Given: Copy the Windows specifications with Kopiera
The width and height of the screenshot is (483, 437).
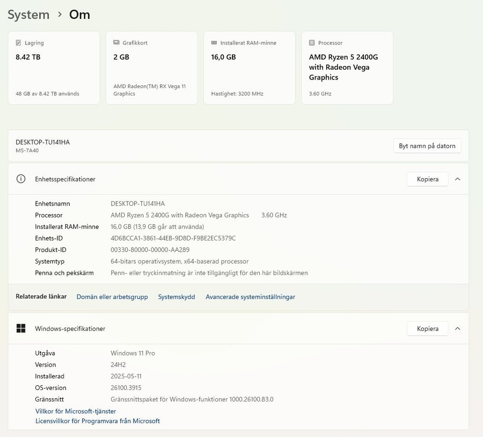Looking at the screenshot, I should coord(428,329).
